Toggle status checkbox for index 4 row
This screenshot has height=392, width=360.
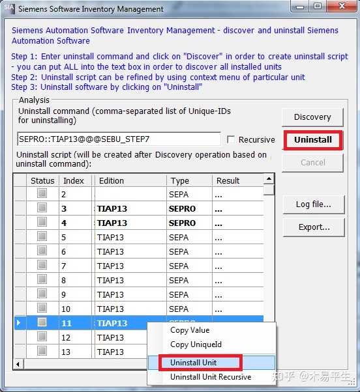click(x=42, y=221)
